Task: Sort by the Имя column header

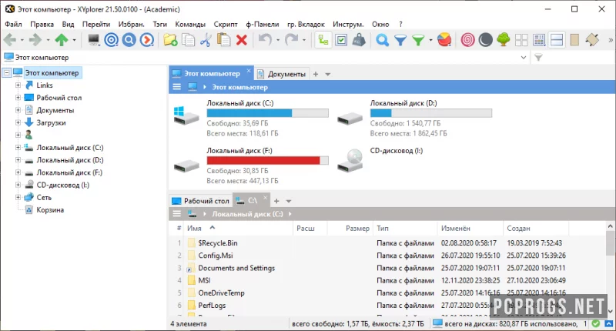Action: (239, 228)
